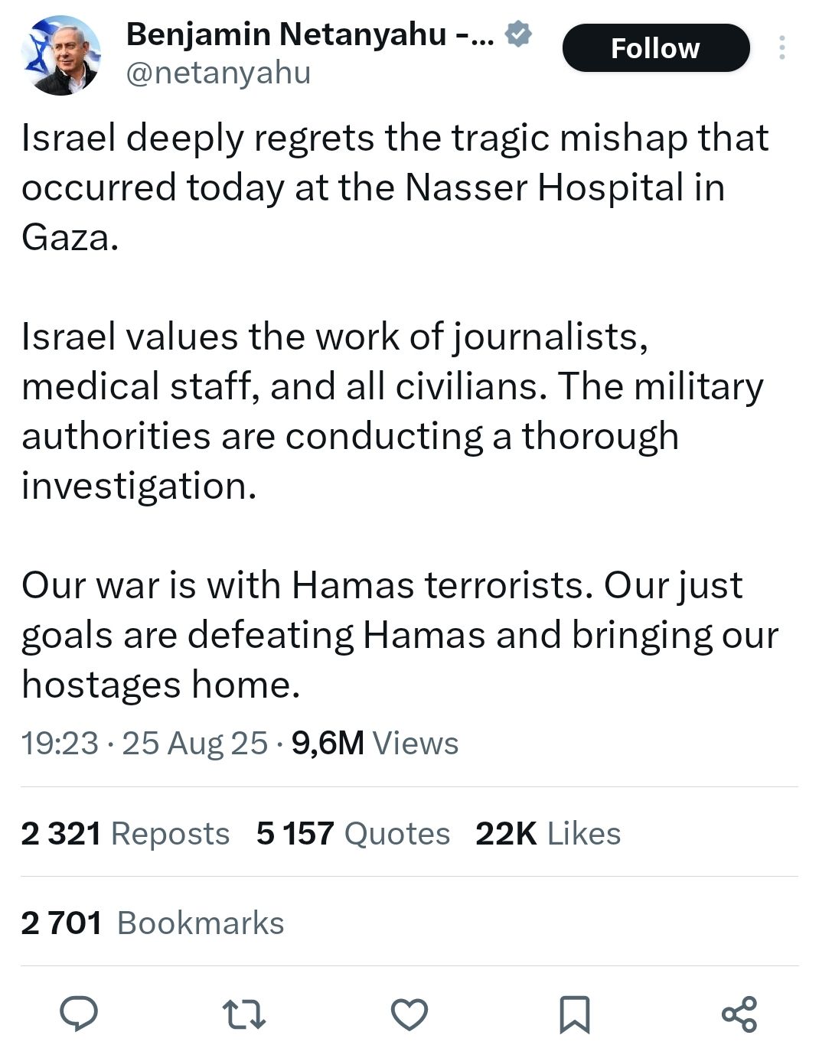Click the blue verified badge
Screen dimensions: 819x1058
519,34
